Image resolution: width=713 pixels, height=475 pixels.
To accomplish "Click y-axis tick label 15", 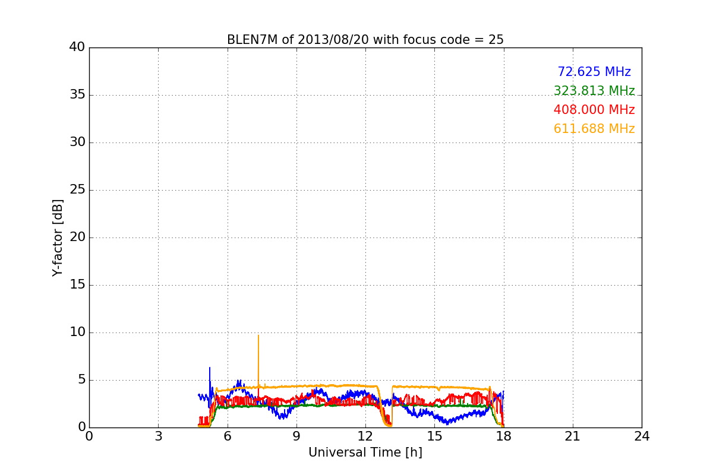I will click(77, 285).
